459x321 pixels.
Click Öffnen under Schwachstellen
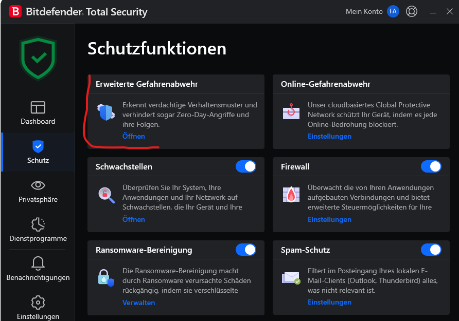pyautogui.click(x=133, y=219)
